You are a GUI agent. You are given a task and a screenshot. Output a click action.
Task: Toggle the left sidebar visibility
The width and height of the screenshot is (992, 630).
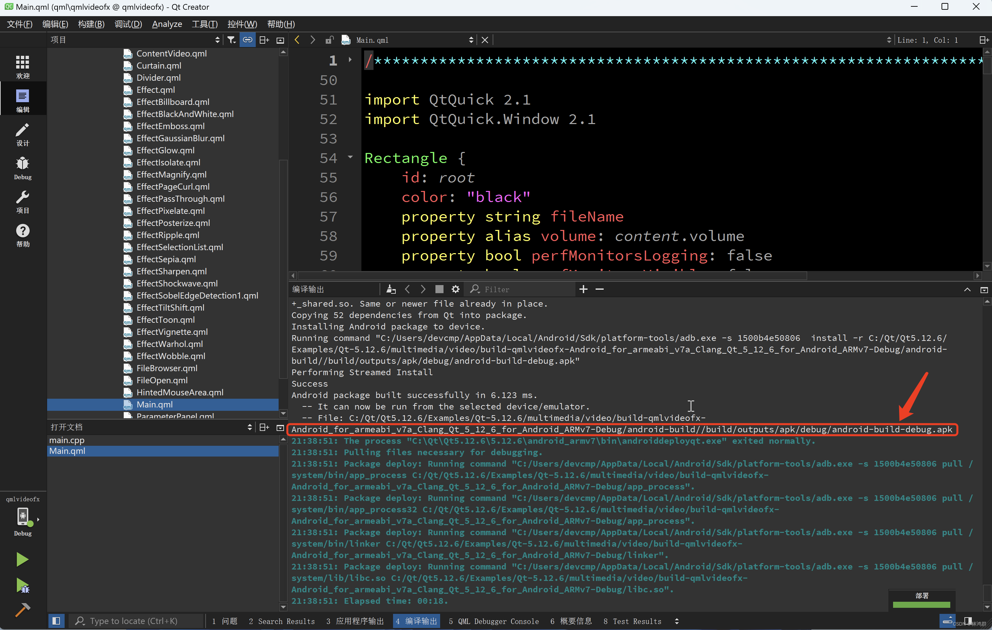[57, 621]
